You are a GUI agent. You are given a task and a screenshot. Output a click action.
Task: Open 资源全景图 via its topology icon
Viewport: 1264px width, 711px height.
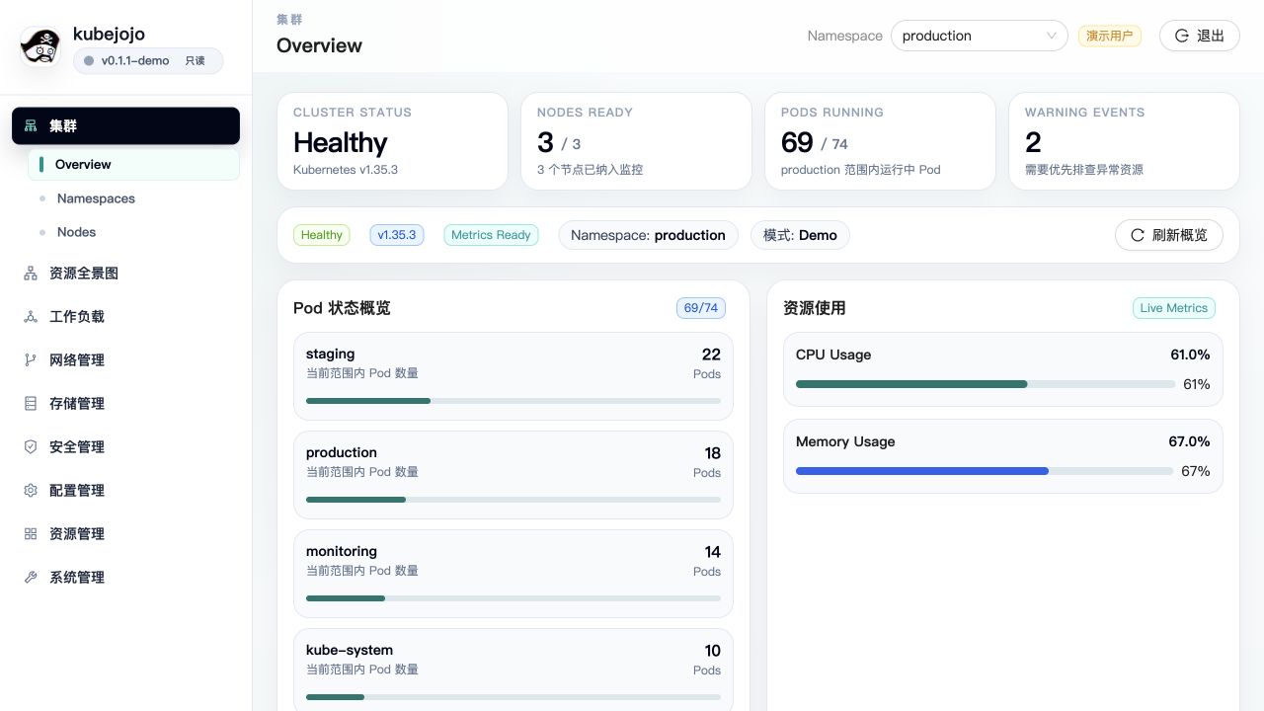click(x=31, y=274)
